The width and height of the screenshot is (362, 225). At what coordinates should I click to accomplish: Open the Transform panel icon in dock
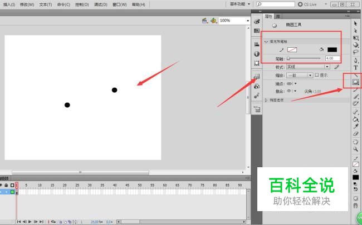pyautogui.click(x=257, y=63)
